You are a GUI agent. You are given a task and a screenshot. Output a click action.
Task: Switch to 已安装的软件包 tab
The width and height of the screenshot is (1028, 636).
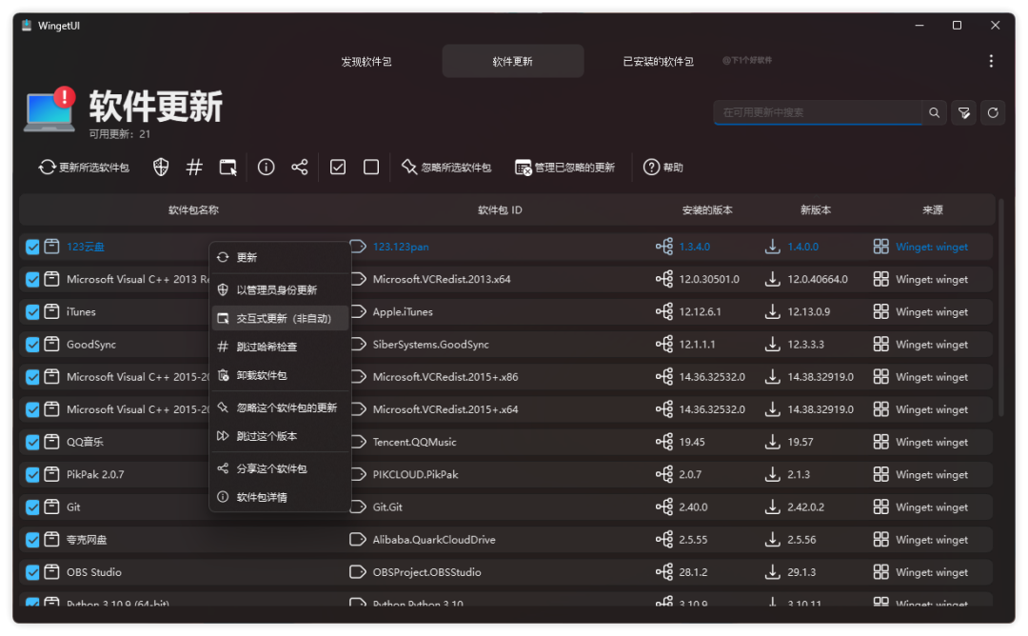(659, 61)
